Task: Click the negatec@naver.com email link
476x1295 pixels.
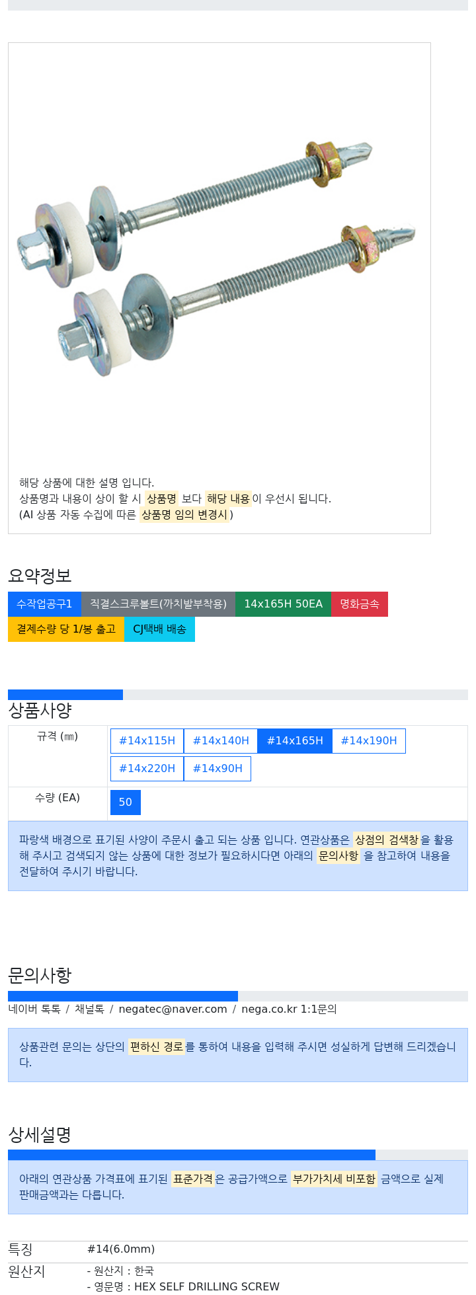Action: [x=173, y=1009]
